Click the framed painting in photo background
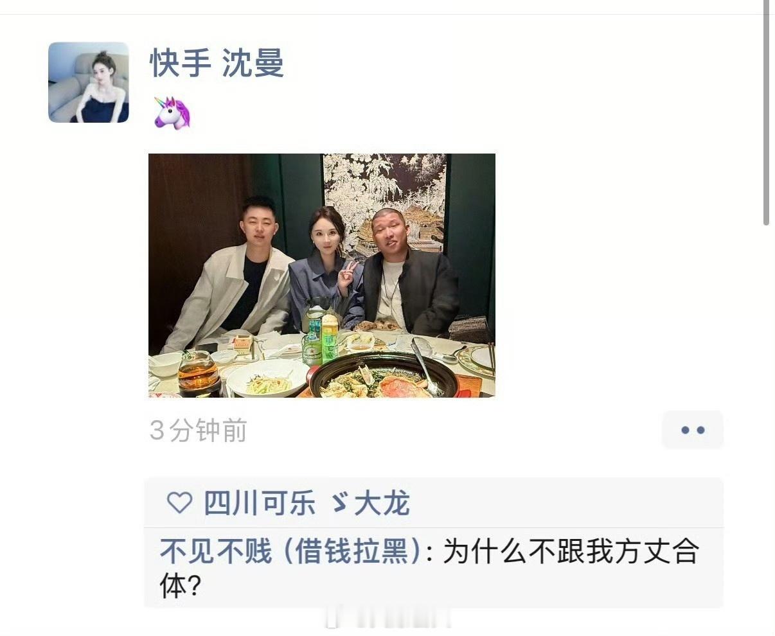Viewport: 775px width, 636px height. pos(384,202)
